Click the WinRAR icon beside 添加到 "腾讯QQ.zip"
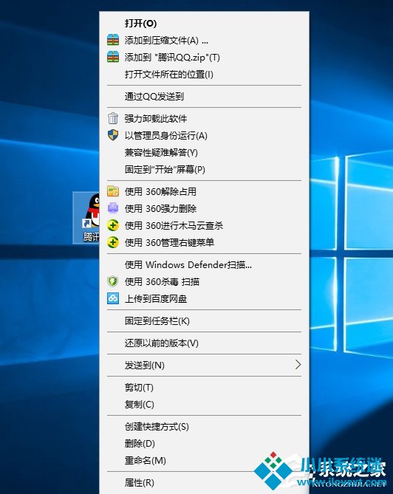 [x=113, y=57]
